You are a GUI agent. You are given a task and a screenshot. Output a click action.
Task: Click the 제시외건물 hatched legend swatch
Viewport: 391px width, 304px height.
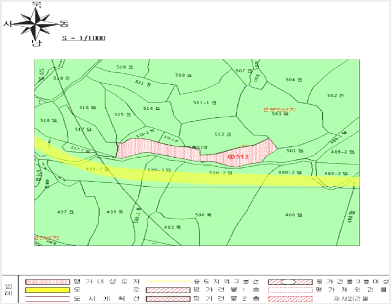tap(290, 299)
